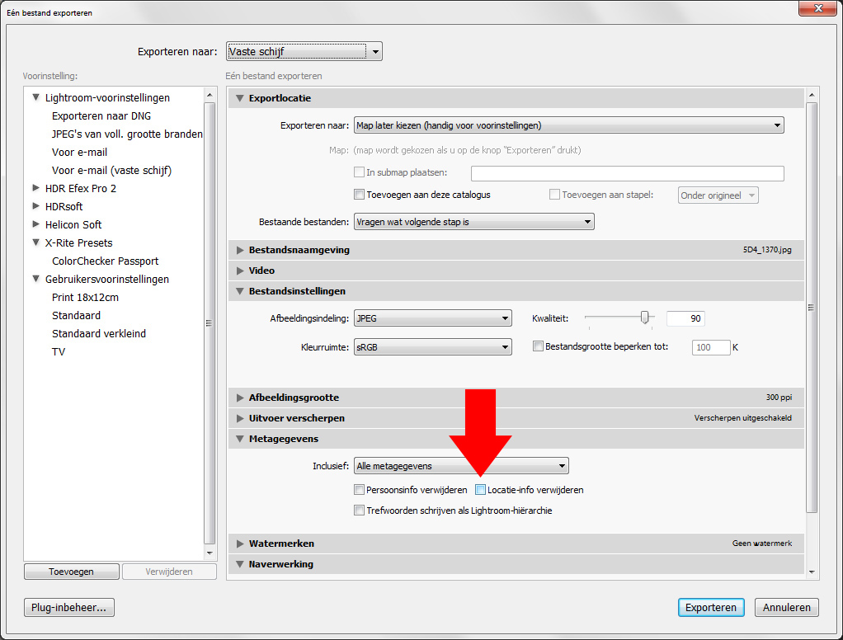Expand the Video section
Image resolution: width=843 pixels, height=640 pixels.
240,271
